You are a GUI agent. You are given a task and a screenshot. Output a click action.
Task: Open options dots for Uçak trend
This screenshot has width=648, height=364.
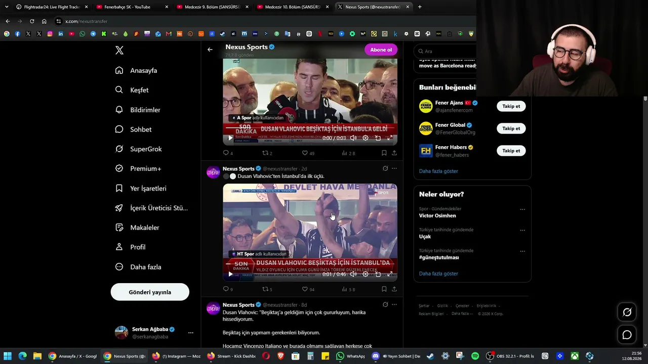522,230
